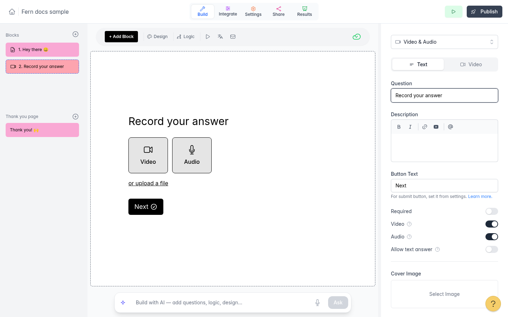Enable the Required toggle
The height and width of the screenshot is (317, 508).
[x=492, y=211]
